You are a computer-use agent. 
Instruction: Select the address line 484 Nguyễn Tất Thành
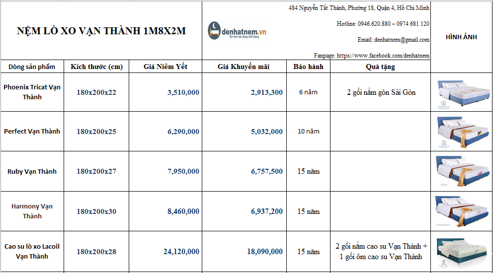pos(359,8)
